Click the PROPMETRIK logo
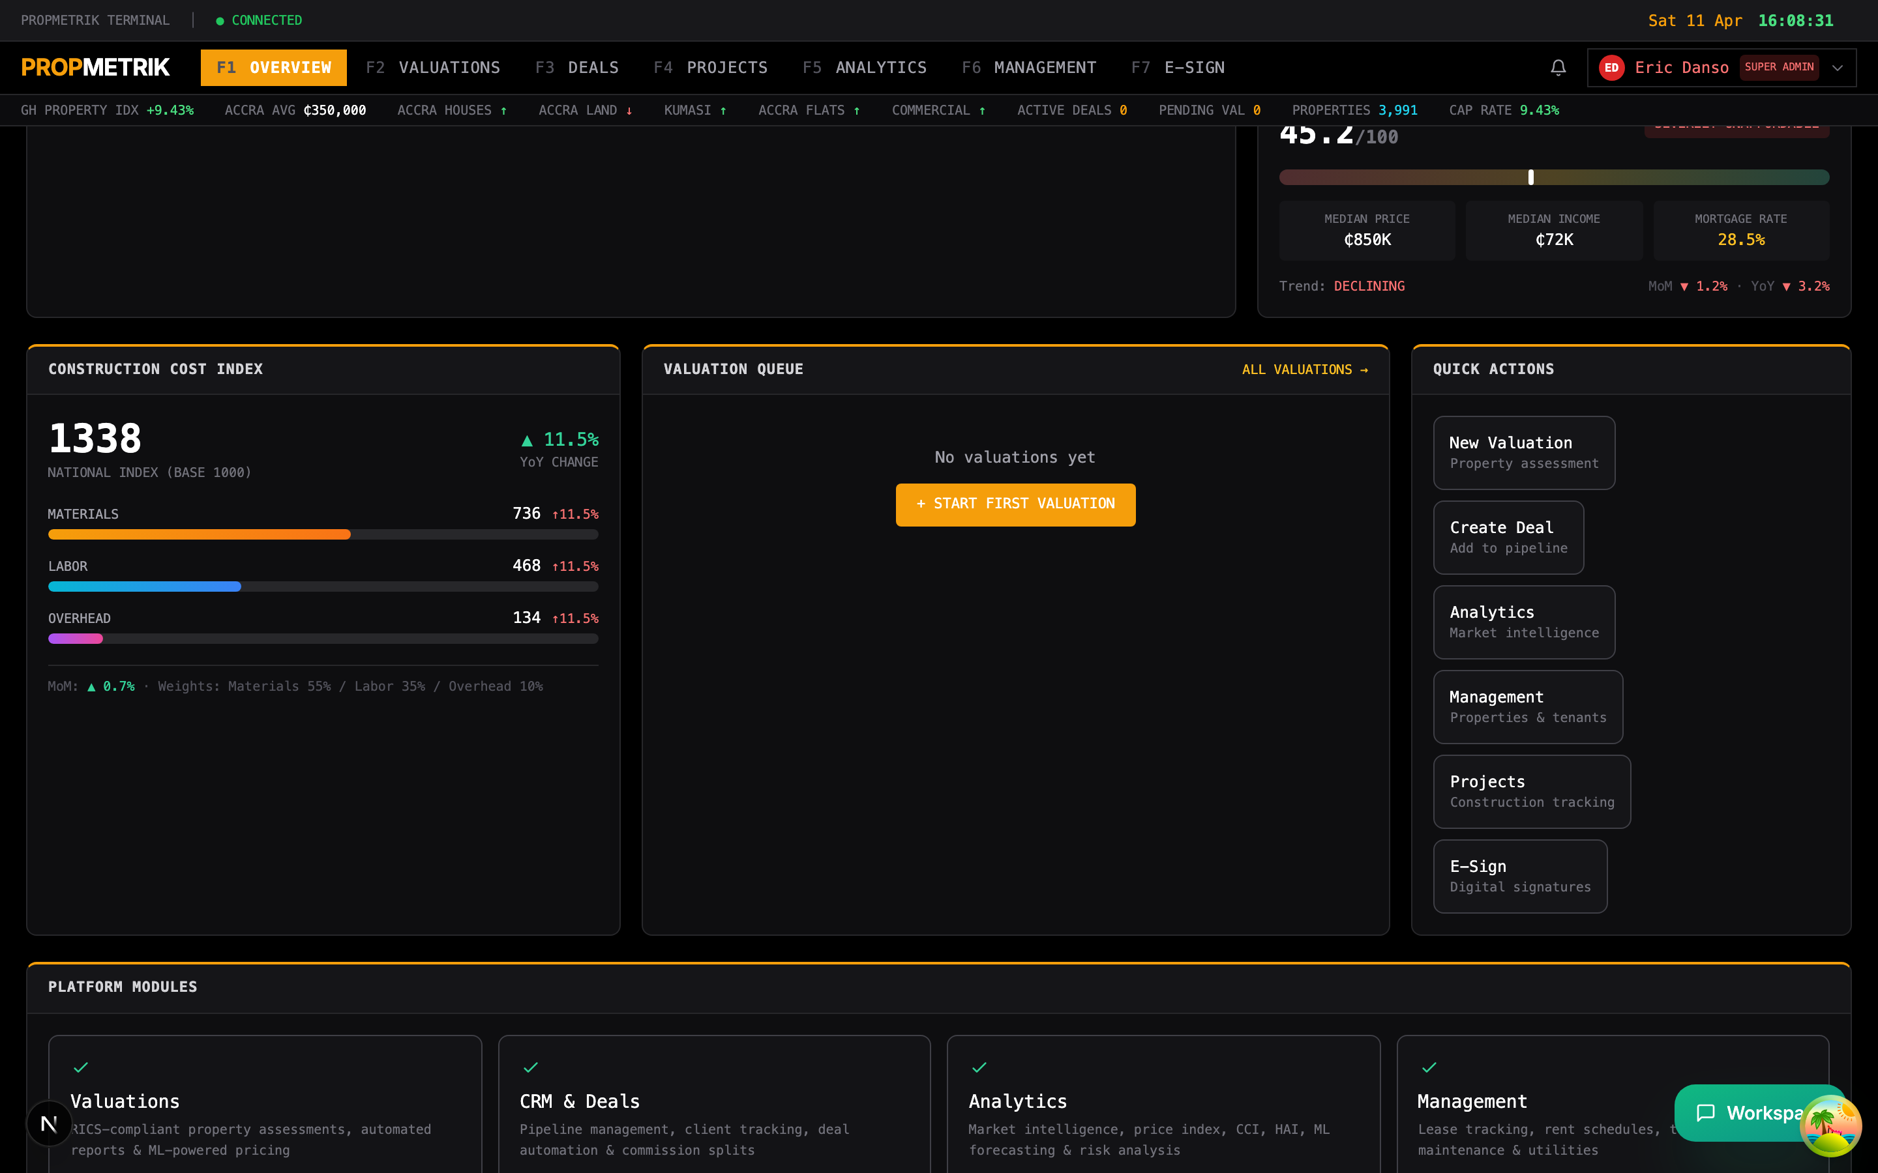 pos(95,68)
